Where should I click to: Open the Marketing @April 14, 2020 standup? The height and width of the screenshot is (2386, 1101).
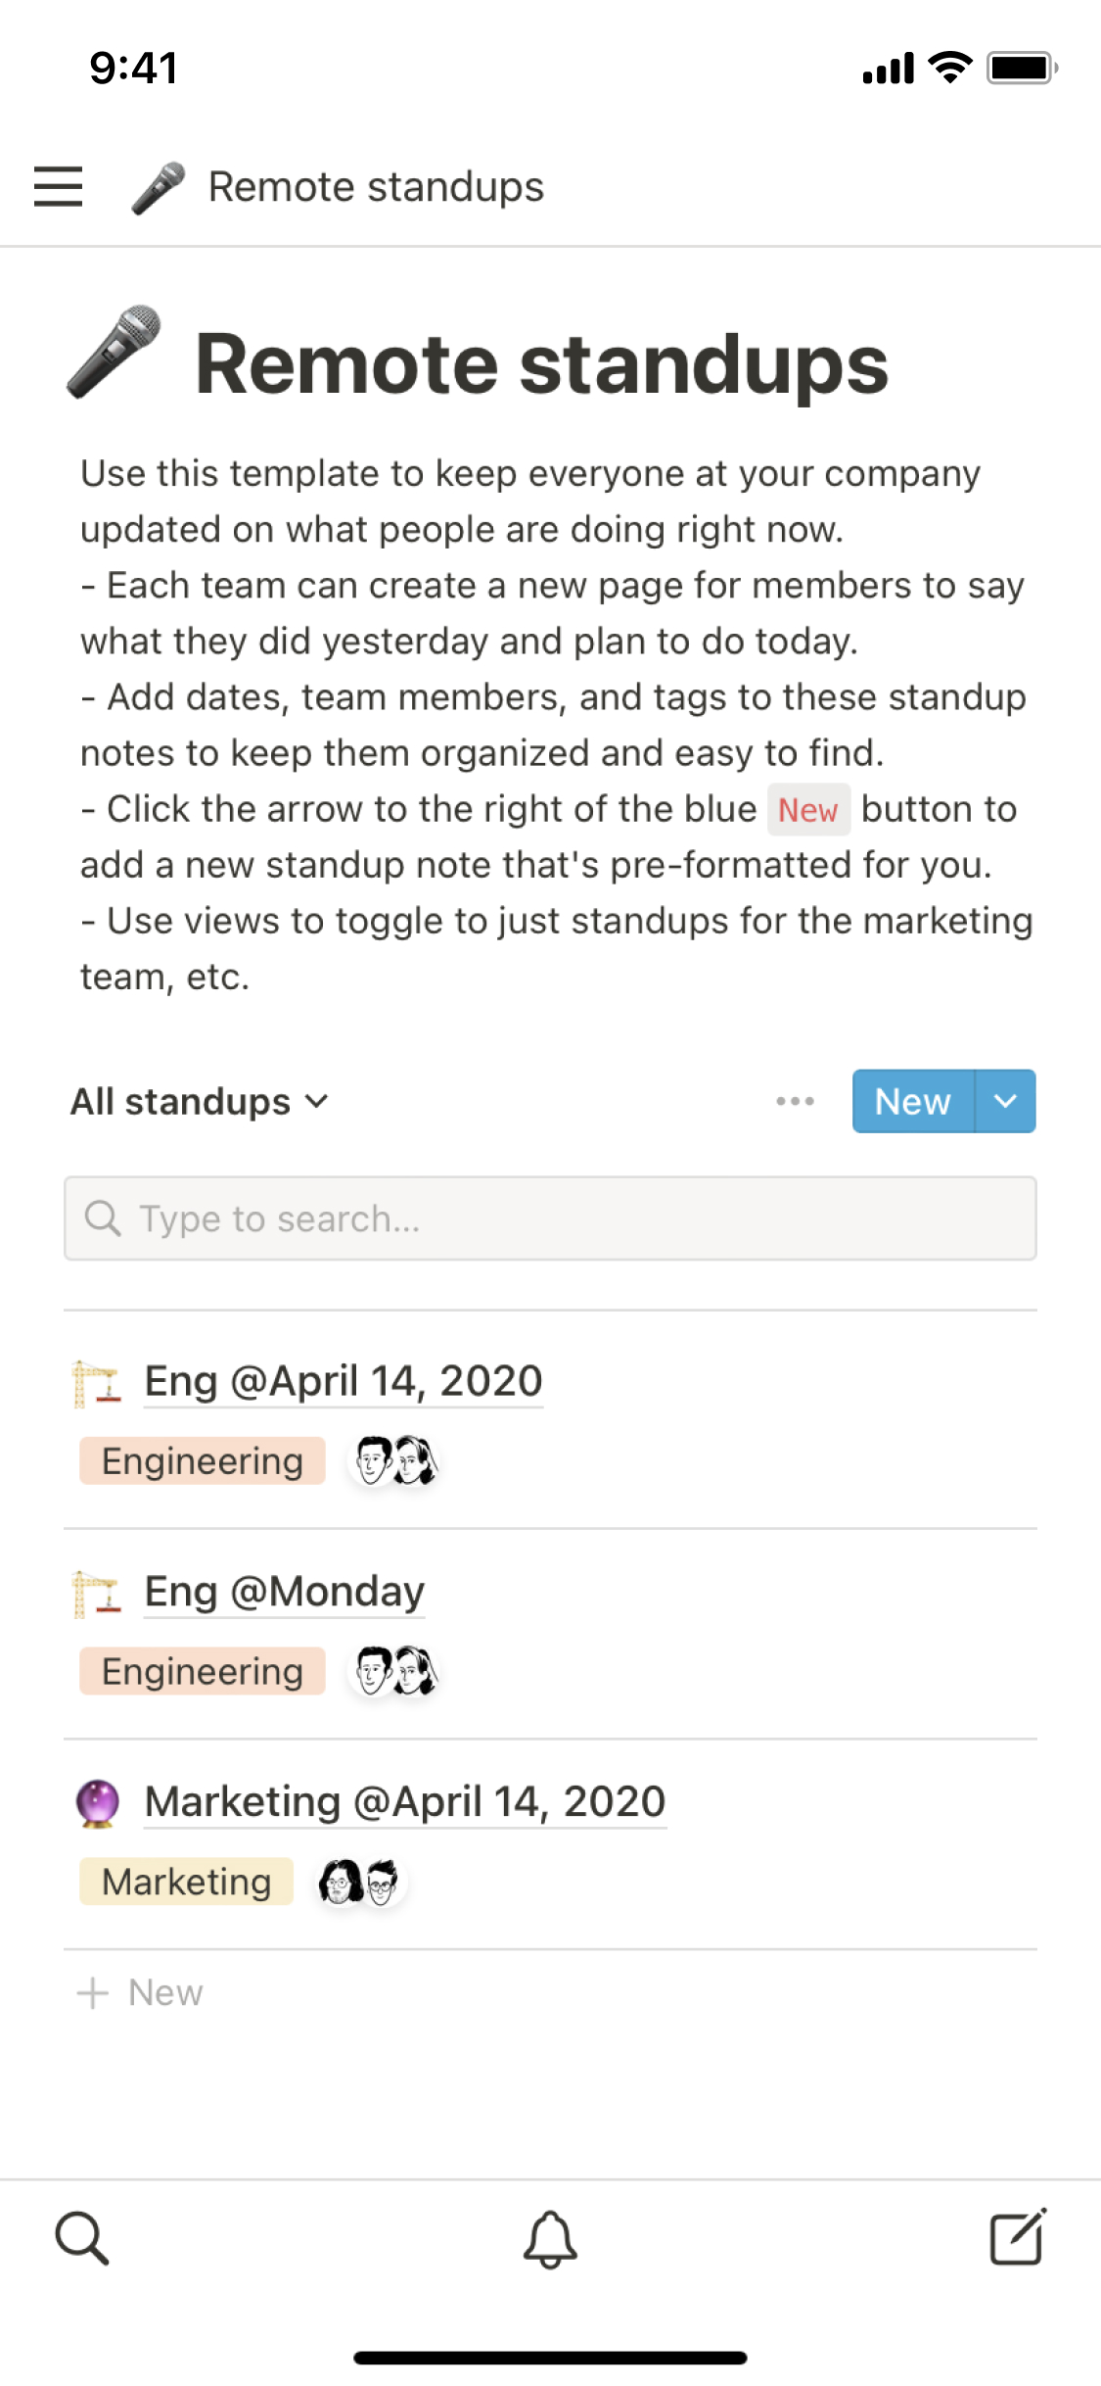[404, 1802]
